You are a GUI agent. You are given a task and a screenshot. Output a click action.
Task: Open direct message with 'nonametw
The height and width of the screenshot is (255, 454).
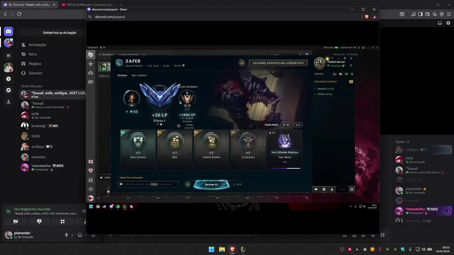[52, 167]
